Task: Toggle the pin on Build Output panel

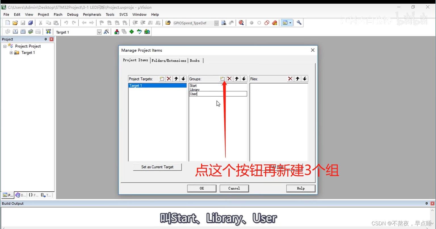Action: coord(426,203)
